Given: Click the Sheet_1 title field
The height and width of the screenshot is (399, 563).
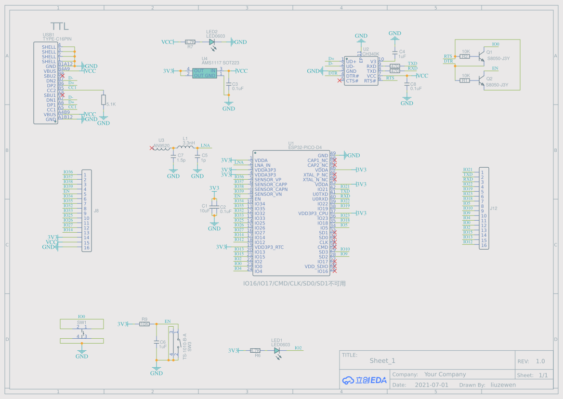Looking at the screenshot, I should point(382,360).
